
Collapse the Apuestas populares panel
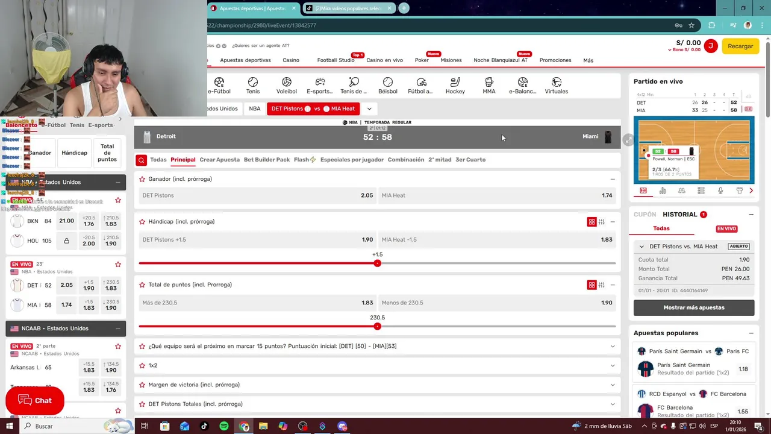(751, 333)
